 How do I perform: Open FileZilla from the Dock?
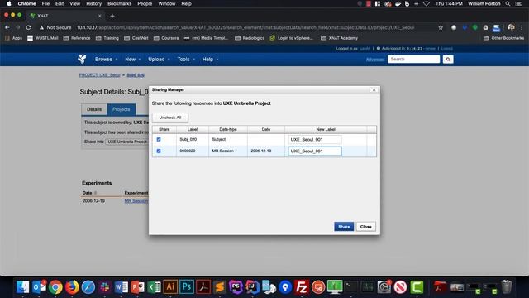point(301,287)
